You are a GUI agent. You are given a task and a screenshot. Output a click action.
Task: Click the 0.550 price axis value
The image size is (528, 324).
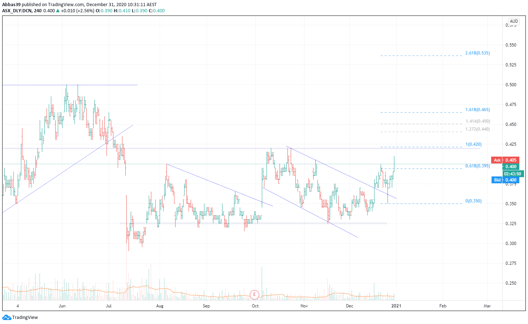pyautogui.click(x=511, y=45)
